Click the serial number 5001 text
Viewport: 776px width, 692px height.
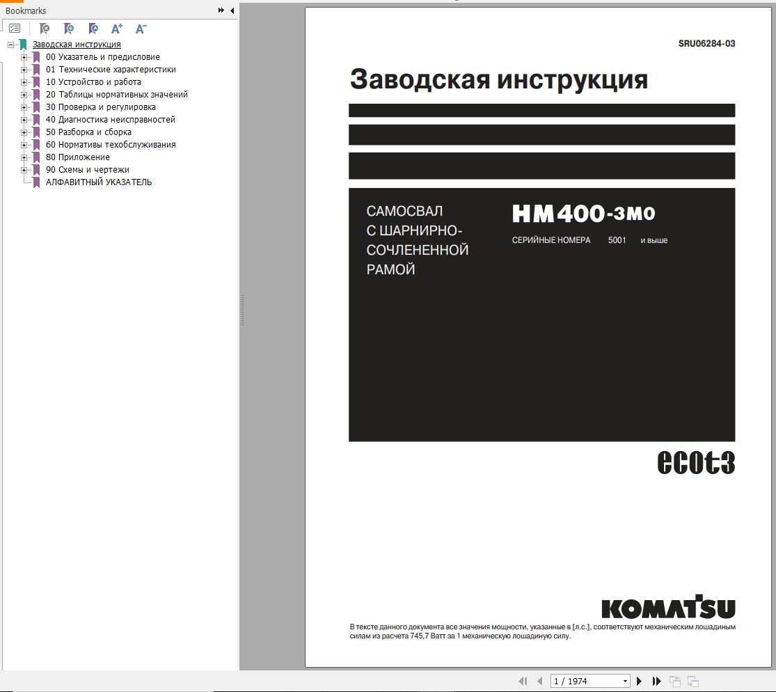(617, 240)
